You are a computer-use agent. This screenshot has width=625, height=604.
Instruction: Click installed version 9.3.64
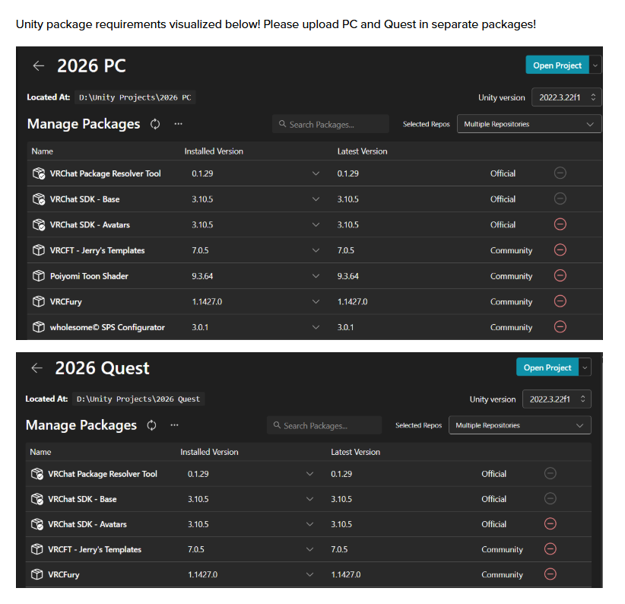[202, 276]
